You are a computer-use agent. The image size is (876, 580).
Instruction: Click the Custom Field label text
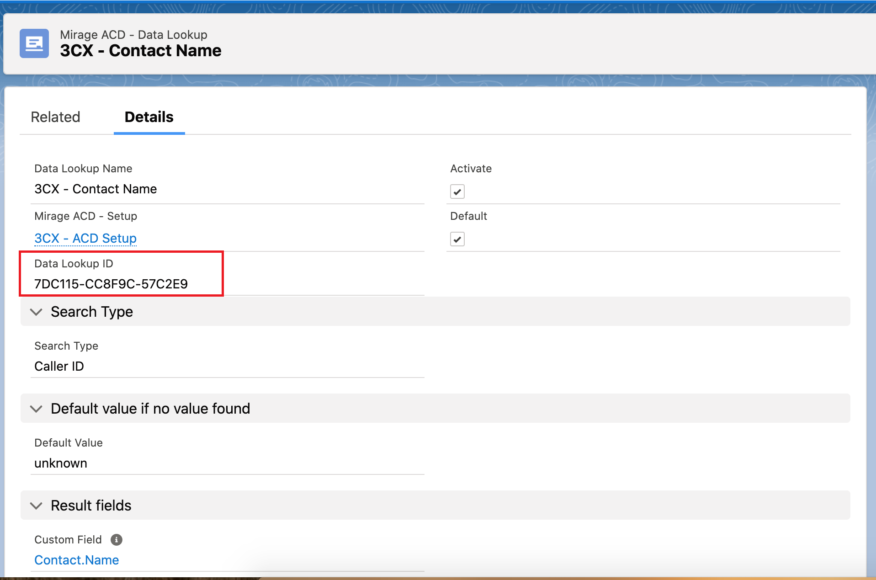(68, 540)
